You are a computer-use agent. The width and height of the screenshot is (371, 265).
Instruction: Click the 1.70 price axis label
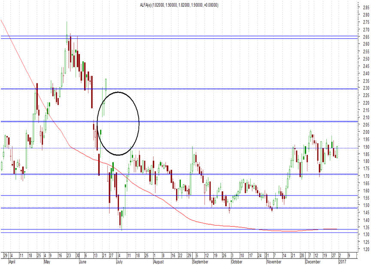click(366, 176)
